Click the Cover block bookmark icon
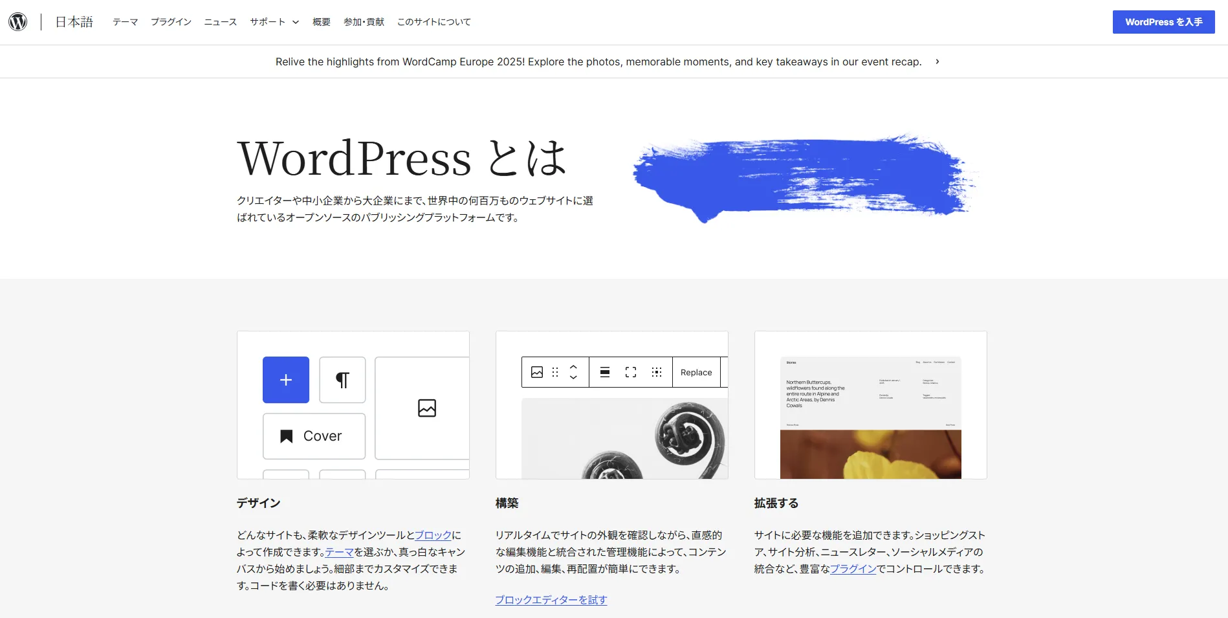The image size is (1228, 618). pyautogui.click(x=287, y=436)
